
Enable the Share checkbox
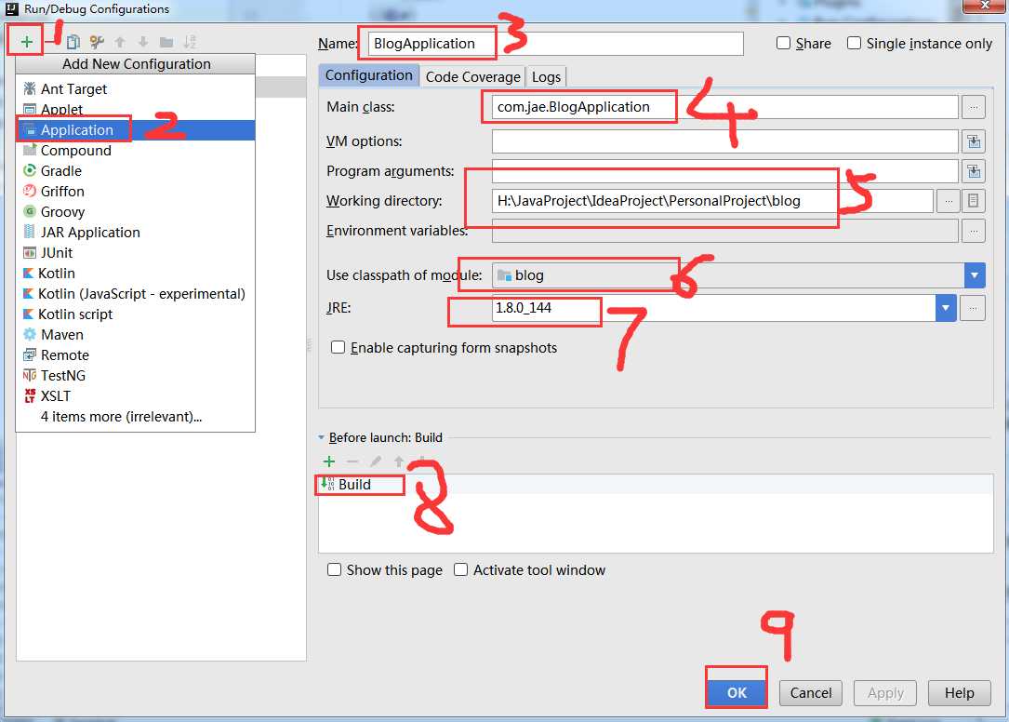(783, 43)
